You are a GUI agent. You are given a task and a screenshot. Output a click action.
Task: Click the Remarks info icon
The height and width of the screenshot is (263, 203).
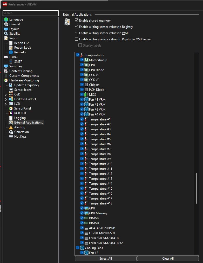point(11,52)
